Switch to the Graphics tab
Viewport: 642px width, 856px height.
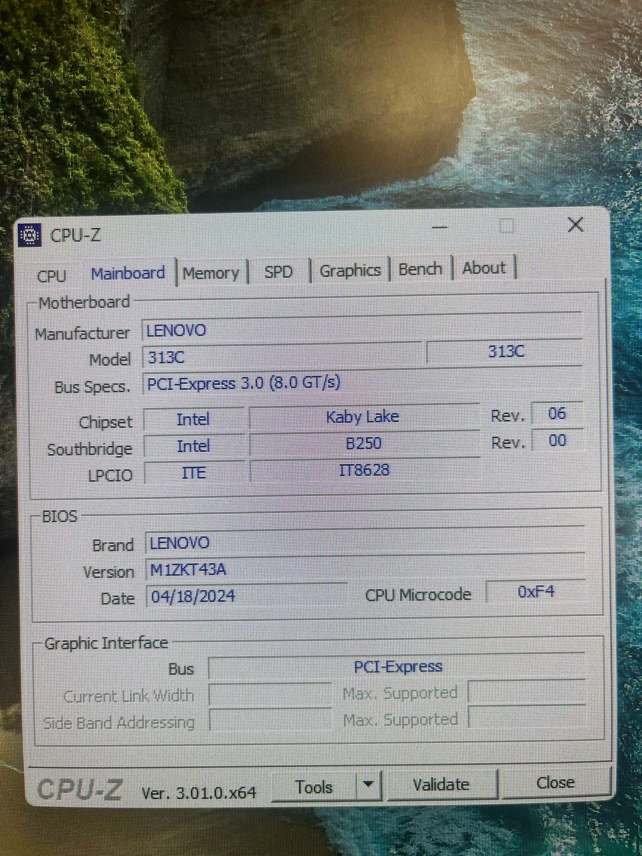pyautogui.click(x=350, y=270)
